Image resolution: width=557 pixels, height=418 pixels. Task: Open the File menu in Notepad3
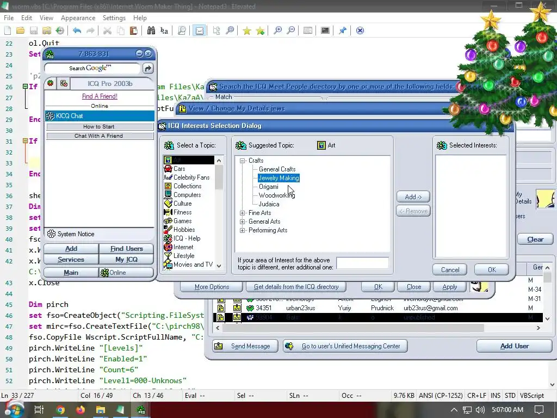(x=9, y=18)
